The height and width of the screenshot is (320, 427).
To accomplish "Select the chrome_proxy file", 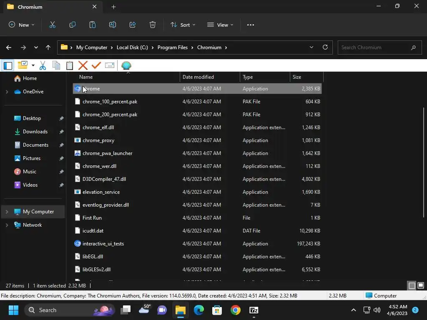I will (197, 140).
